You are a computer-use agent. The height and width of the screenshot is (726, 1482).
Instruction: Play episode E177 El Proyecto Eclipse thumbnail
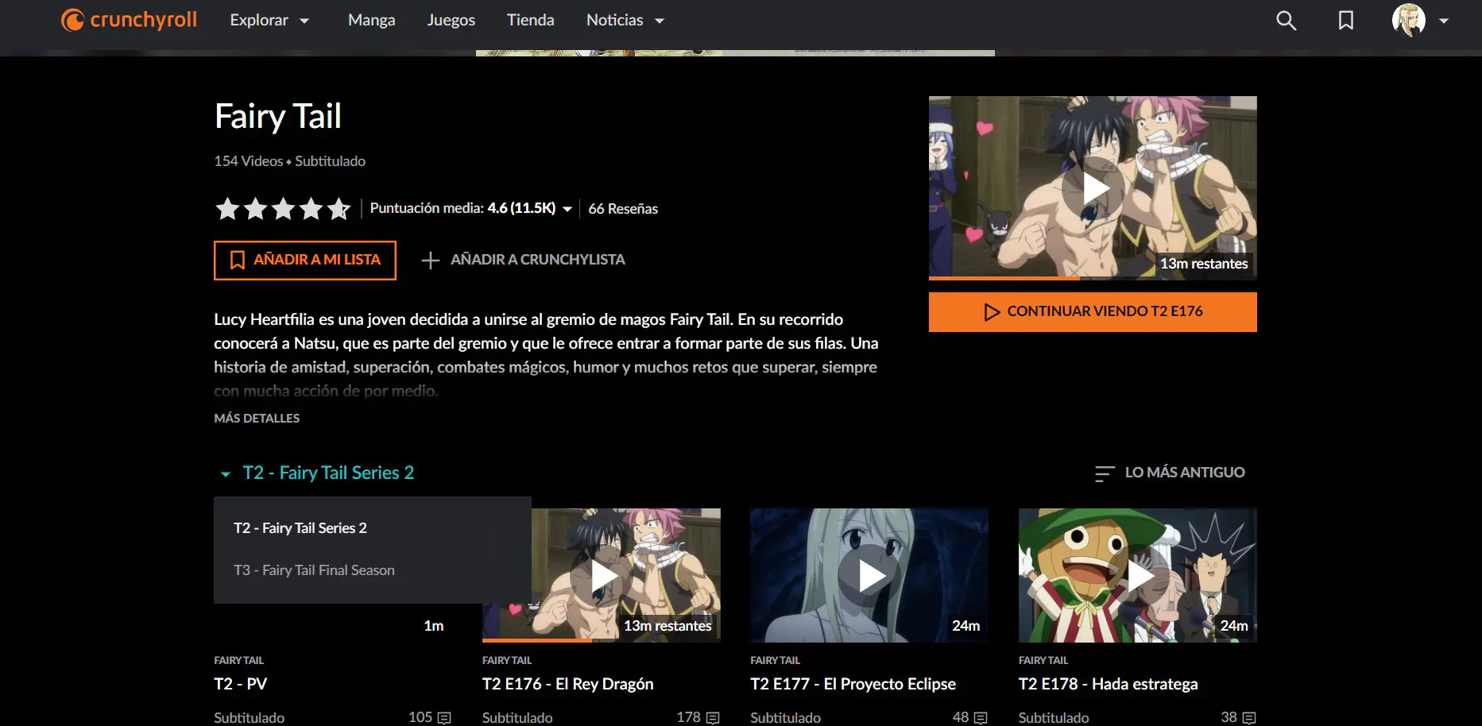coord(869,575)
